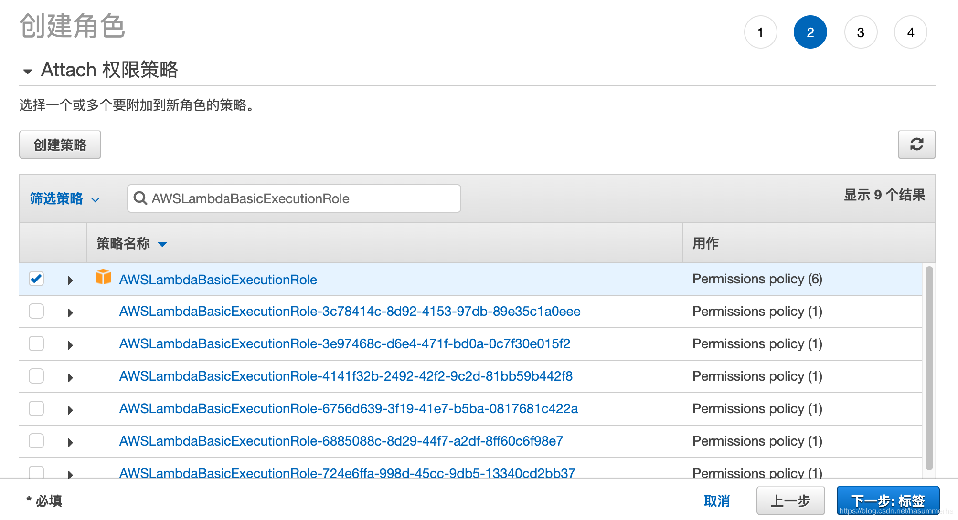Expand the row for policy 4141f32b-2492
This screenshot has height=520, width=958.
70,377
